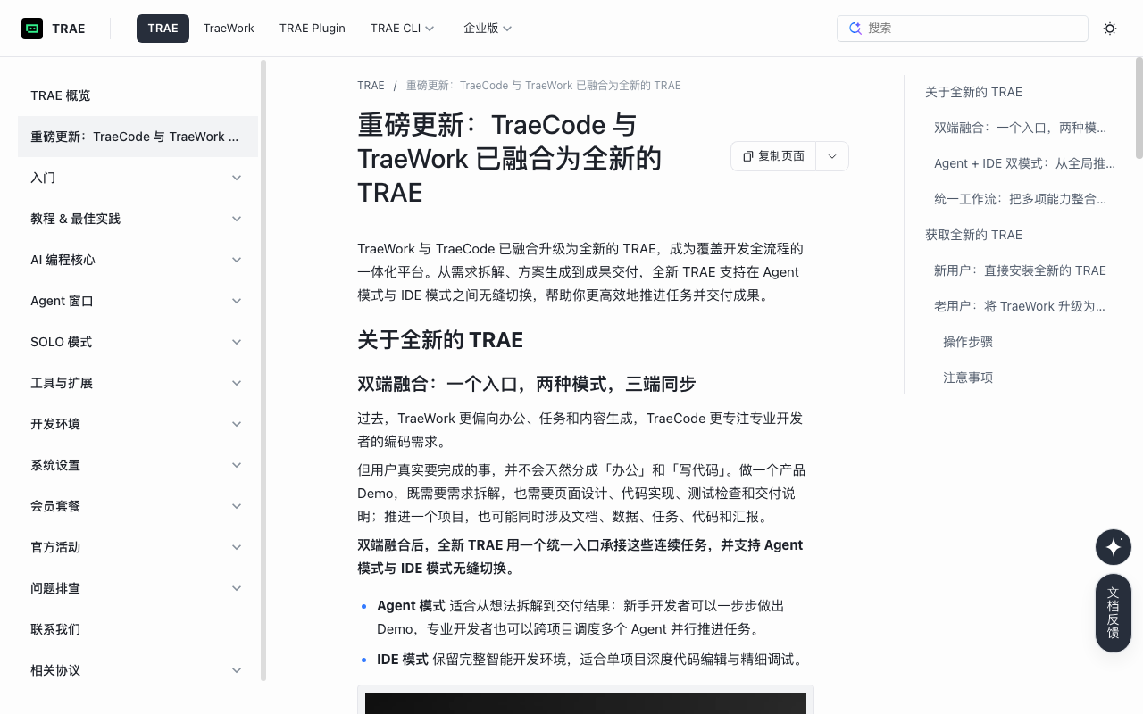Screen dimensions: 1143x714
Task: Click the sidebar vertical scrollbar
Action: [x=263, y=370]
